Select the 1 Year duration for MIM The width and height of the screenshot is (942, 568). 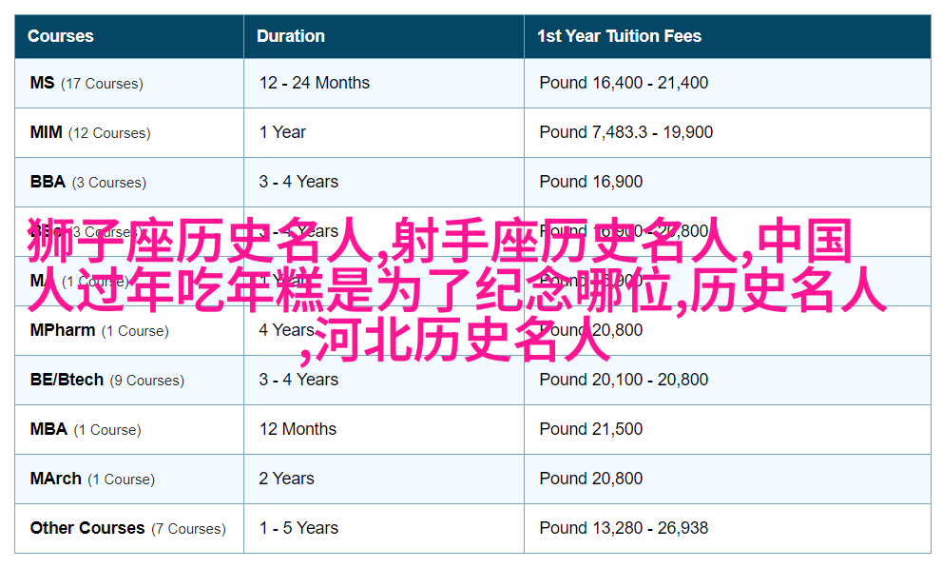coord(282,132)
